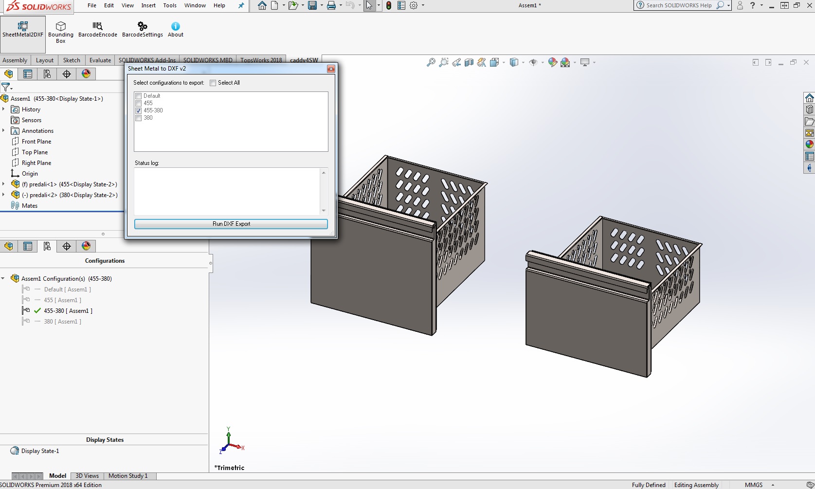The image size is (815, 489).
Task: Expand the predali<1> component tree node
Action: coord(3,184)
